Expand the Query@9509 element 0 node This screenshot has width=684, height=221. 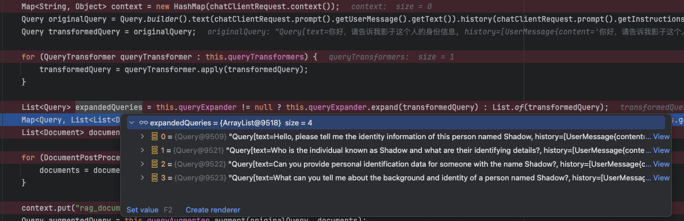click(x=142, y=137)
